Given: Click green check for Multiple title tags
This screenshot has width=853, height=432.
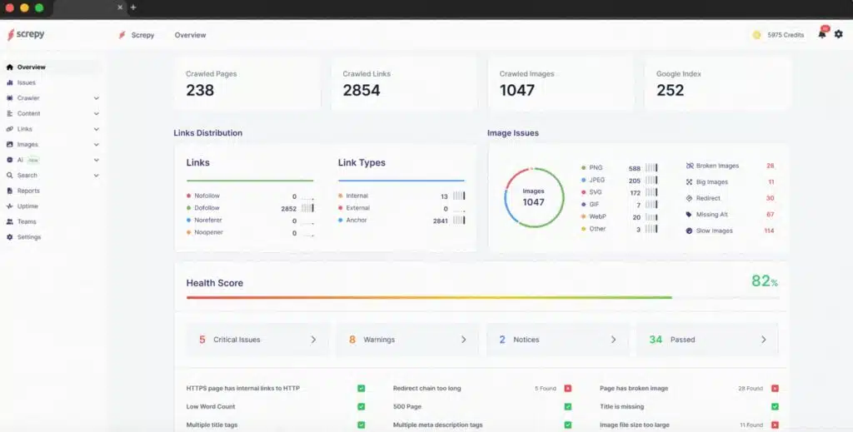Looking at the screenshot, I should click(x=361, y=425).
